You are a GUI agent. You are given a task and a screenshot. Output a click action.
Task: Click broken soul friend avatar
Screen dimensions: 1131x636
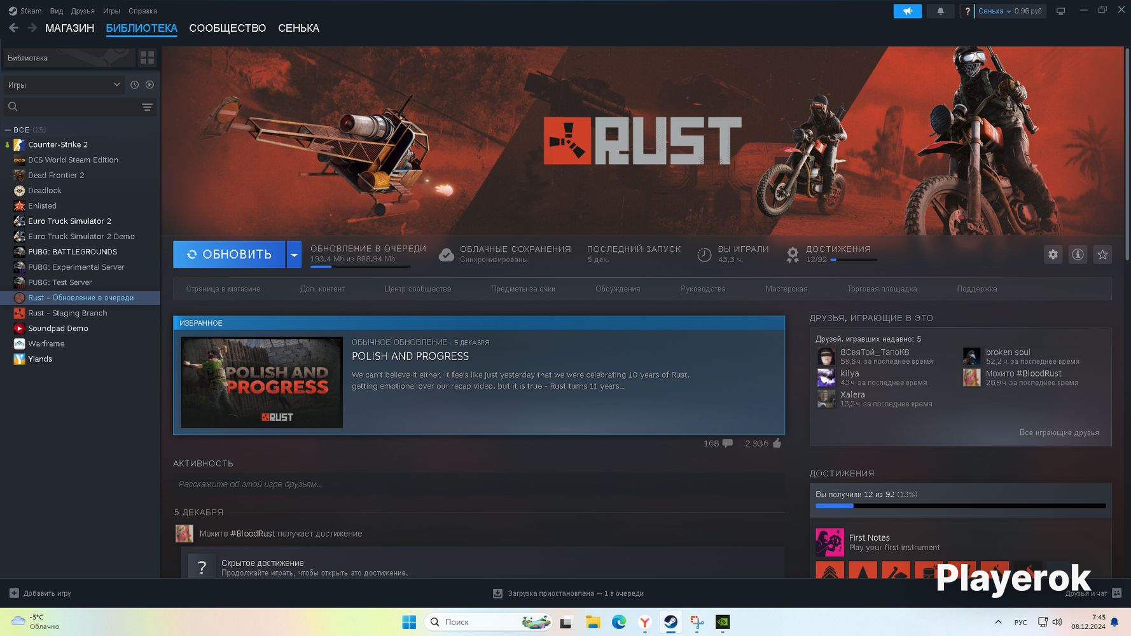pyautogui.click(x=971, y=357)
